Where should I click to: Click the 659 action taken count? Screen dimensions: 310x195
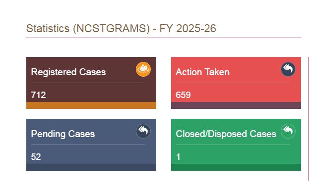tap(183, 95)
